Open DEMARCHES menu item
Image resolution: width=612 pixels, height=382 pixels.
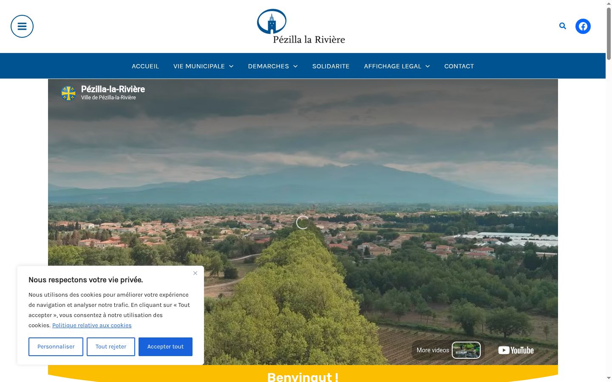point(269,66)
